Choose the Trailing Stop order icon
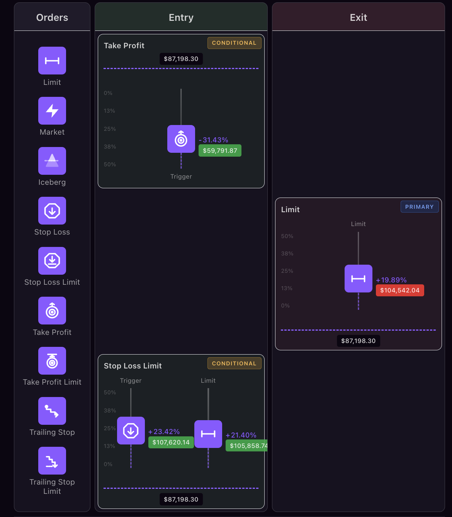The image size is (452, 517). point(52,411)
